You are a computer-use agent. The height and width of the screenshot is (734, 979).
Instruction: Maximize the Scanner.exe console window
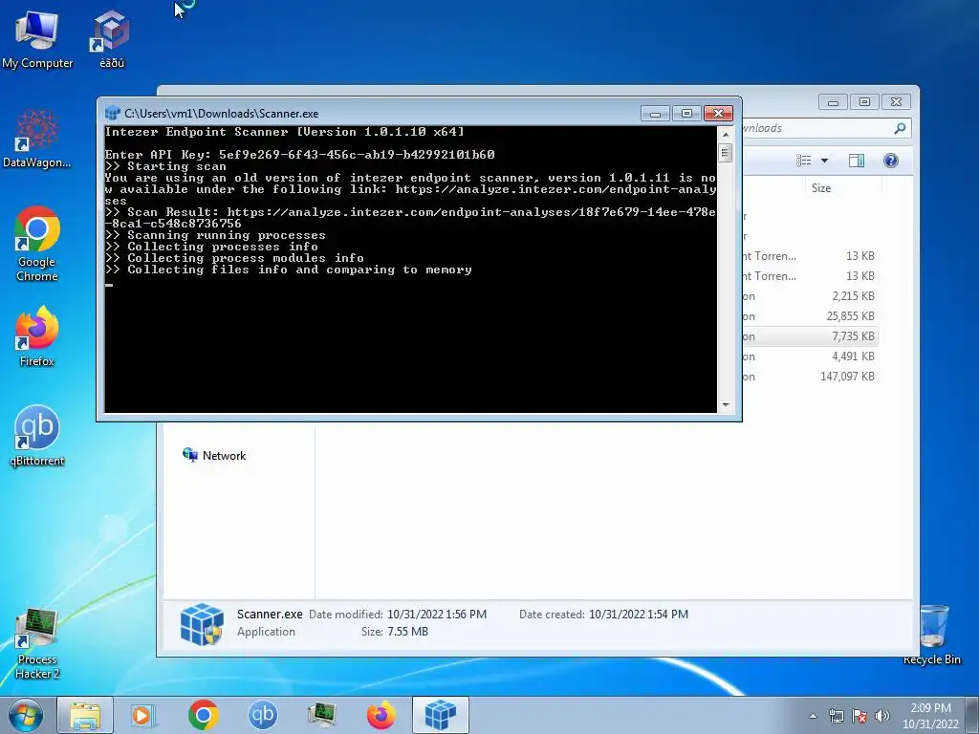pyautogui.click(x=686, y=113)
